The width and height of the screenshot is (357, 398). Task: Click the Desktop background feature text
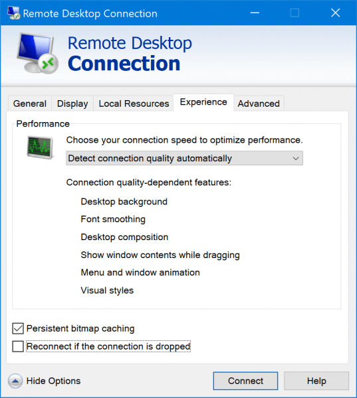(124, 202)
